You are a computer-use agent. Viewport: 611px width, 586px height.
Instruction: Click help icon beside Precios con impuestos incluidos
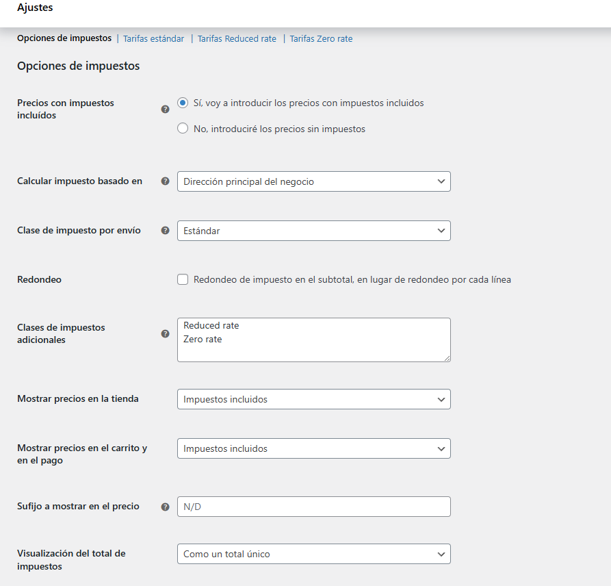coord(165,109)
